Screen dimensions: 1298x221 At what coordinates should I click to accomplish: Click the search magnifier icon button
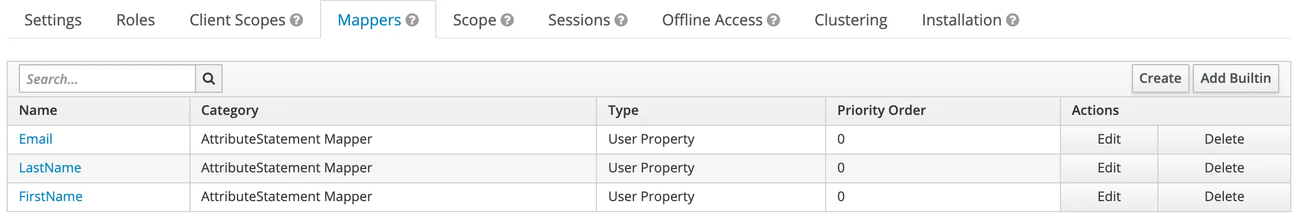[209, 78]
